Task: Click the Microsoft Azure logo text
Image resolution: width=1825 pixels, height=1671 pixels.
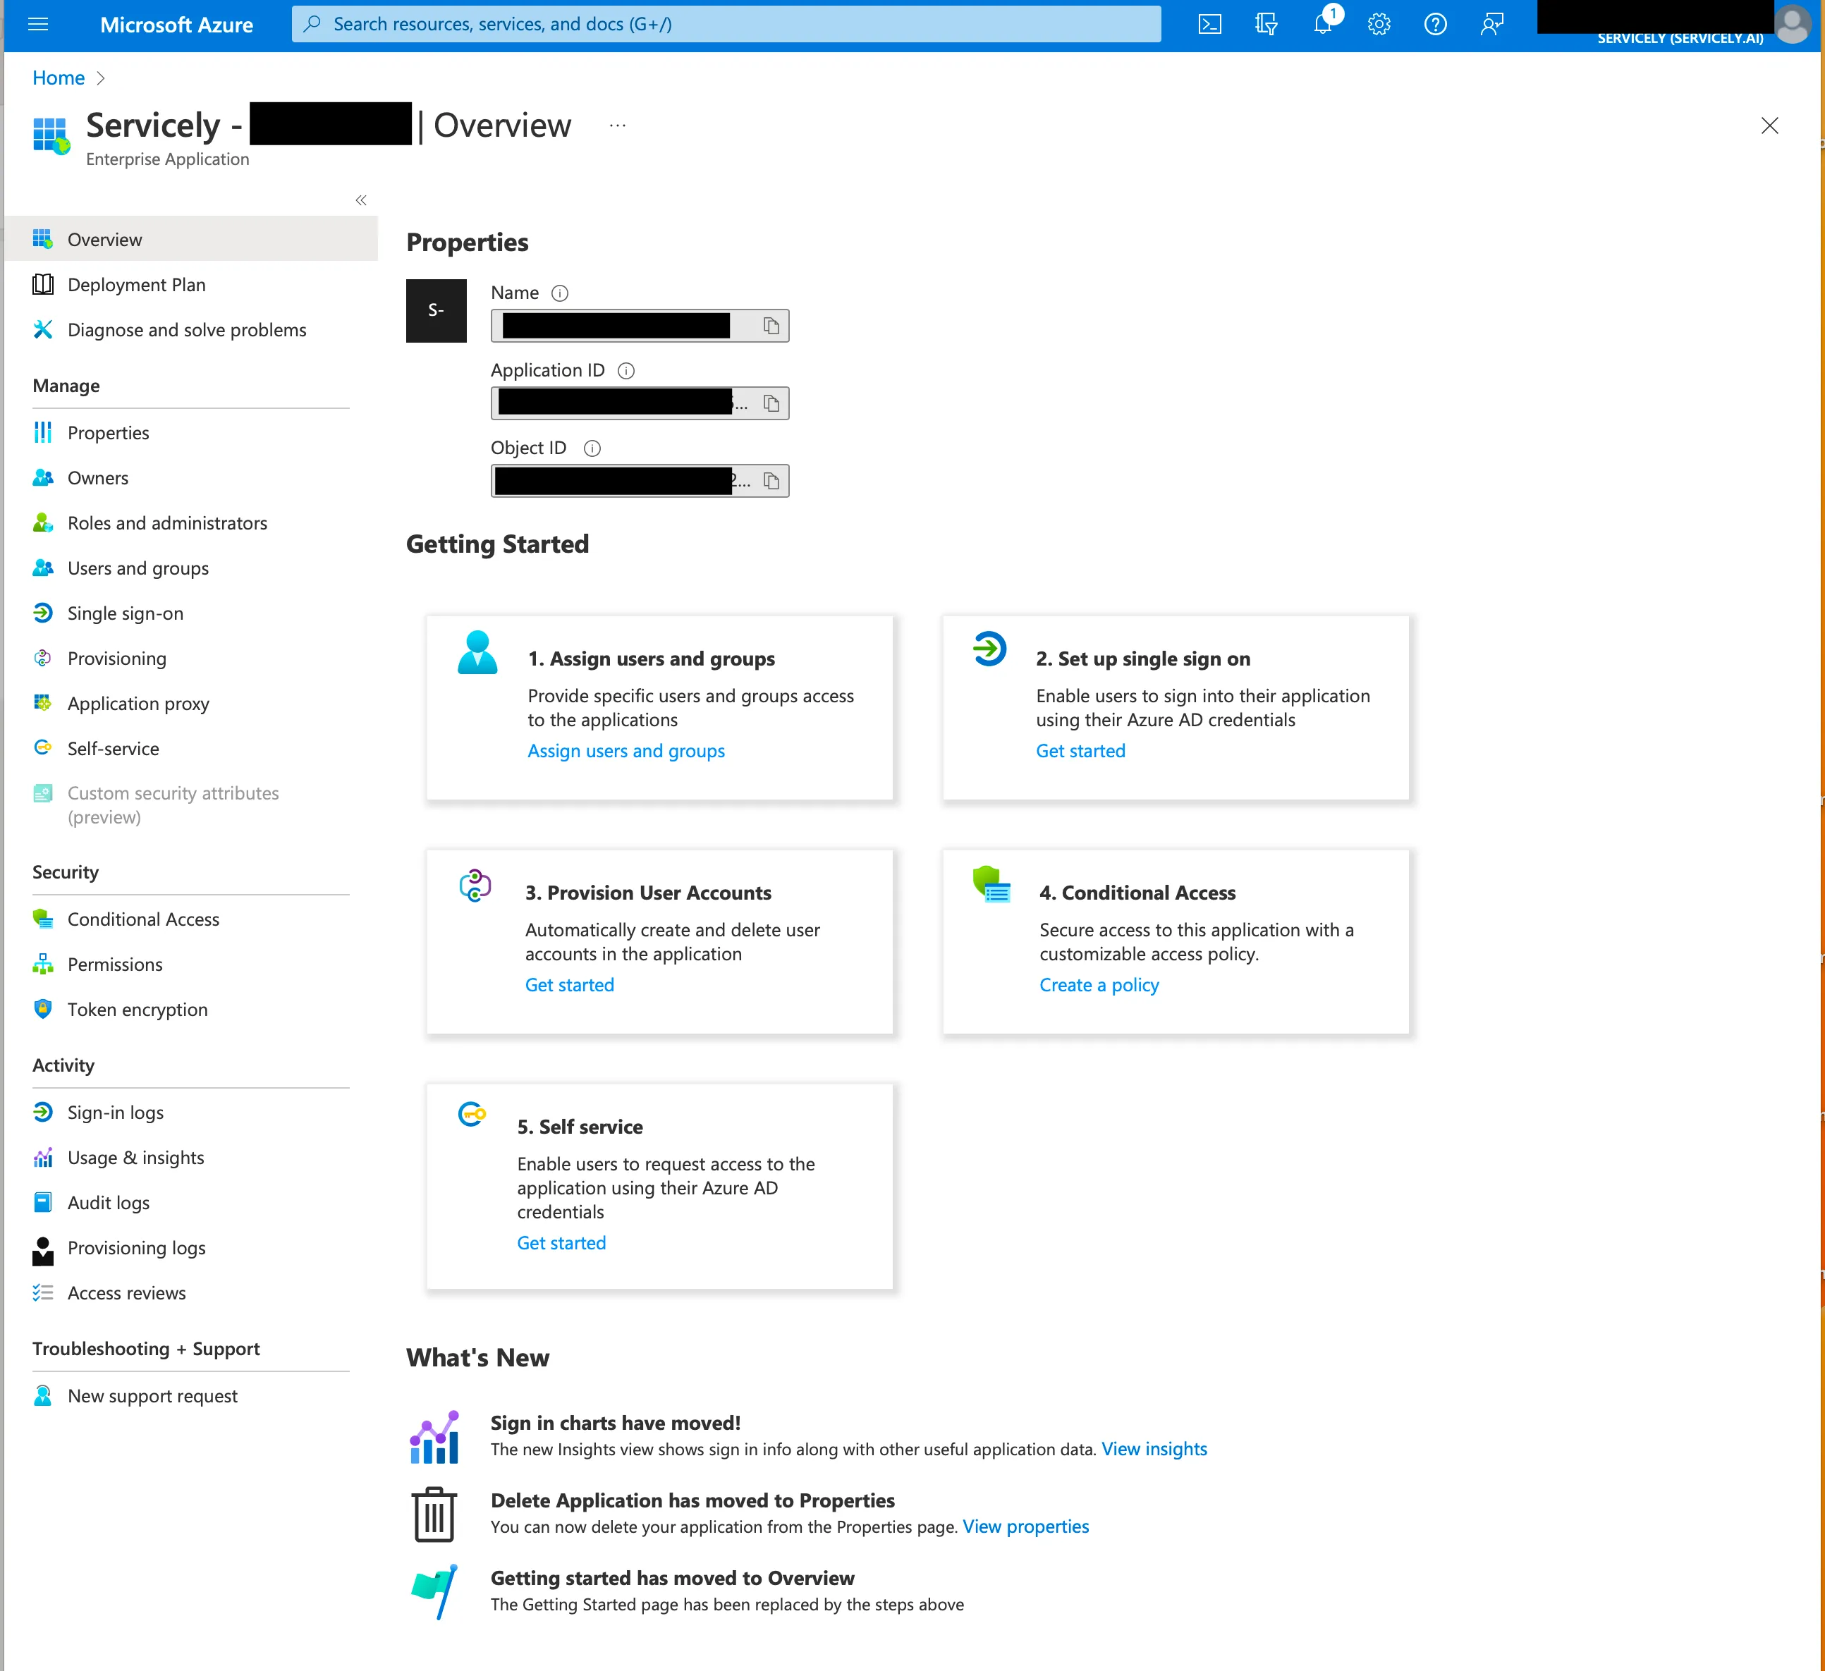Action: [x=176, y=25]
